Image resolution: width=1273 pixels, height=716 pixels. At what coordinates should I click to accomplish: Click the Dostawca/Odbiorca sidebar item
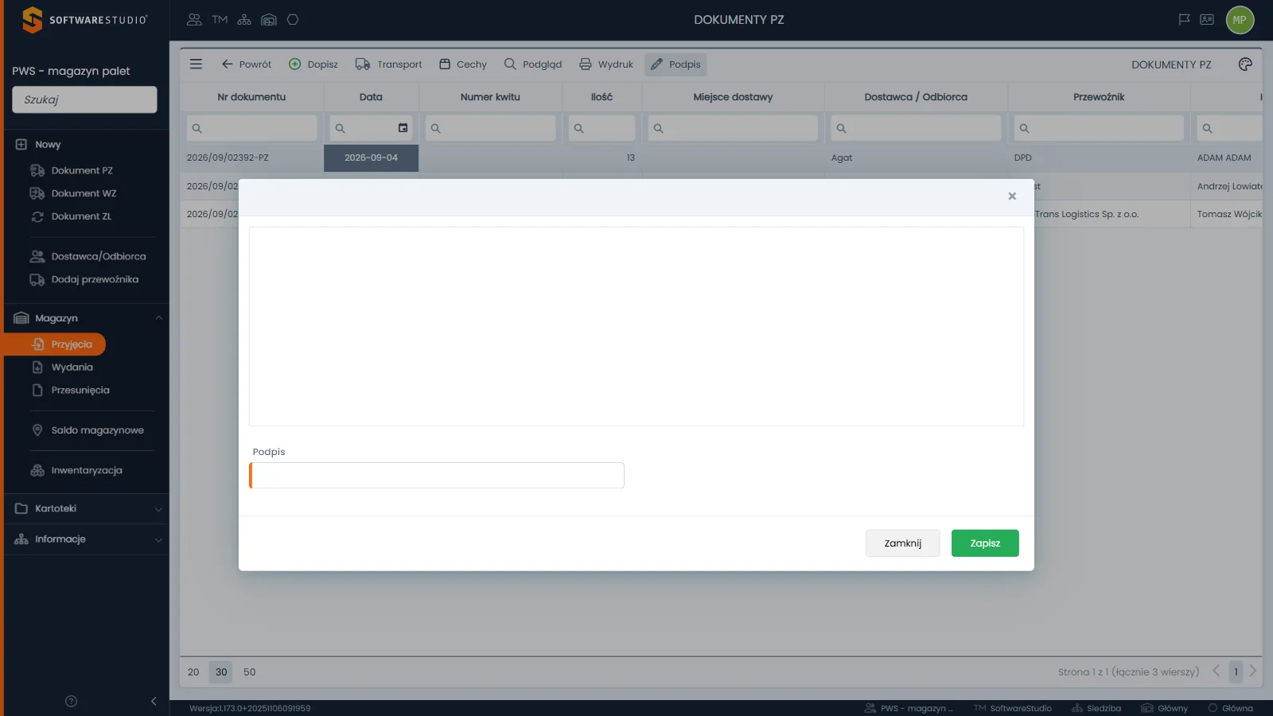(x=99, y=256)
